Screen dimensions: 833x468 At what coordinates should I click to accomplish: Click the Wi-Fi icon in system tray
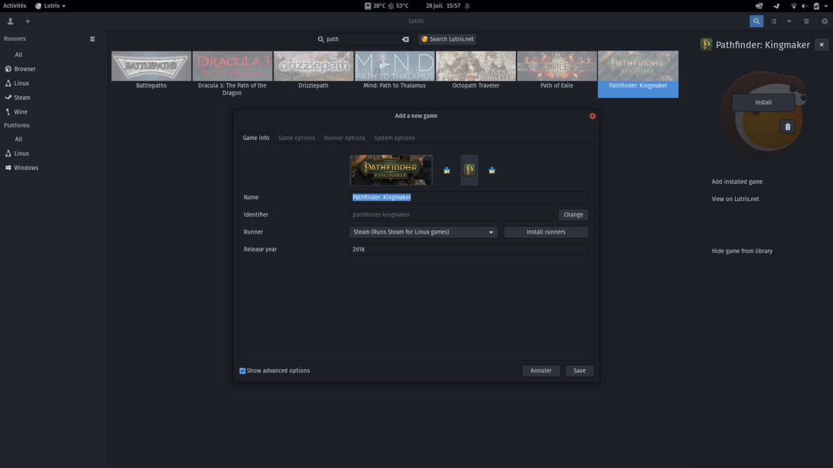(x=793, y=6)
